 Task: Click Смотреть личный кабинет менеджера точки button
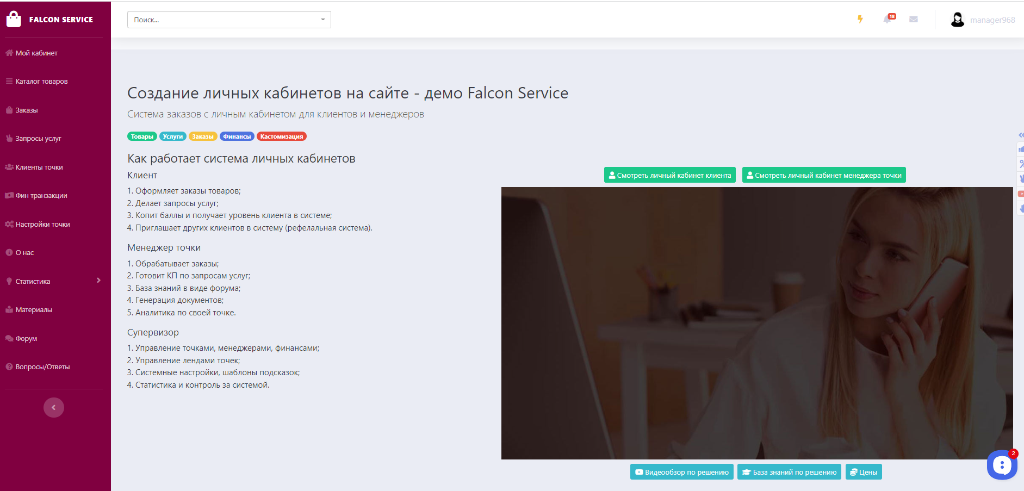click(824, 175)
